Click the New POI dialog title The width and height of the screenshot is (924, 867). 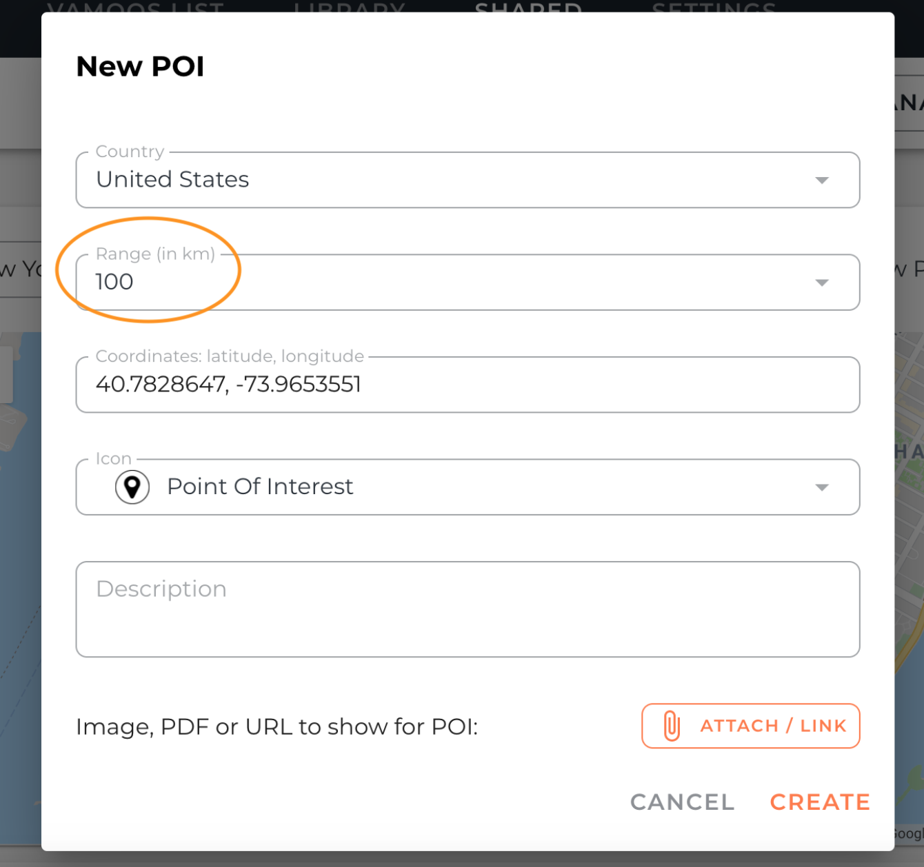[140, 67]
